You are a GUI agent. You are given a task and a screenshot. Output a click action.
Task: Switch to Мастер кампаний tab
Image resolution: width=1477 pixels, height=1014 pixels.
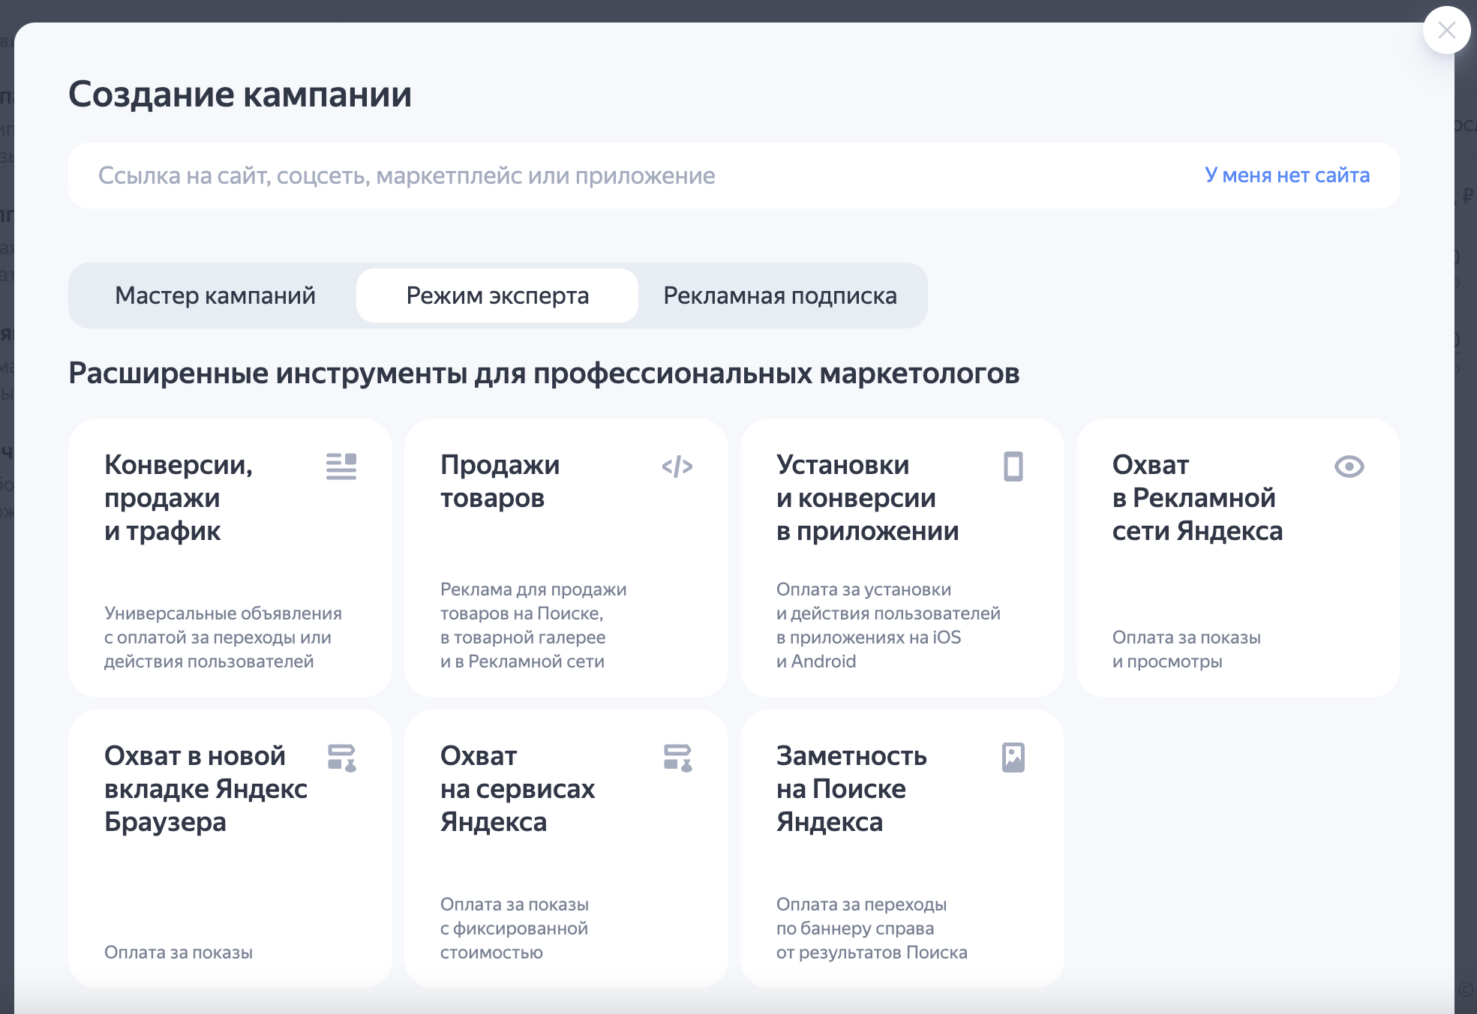point(215,295)
